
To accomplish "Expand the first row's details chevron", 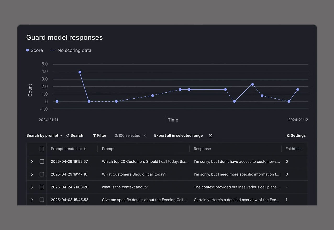I will click(32, 161).
